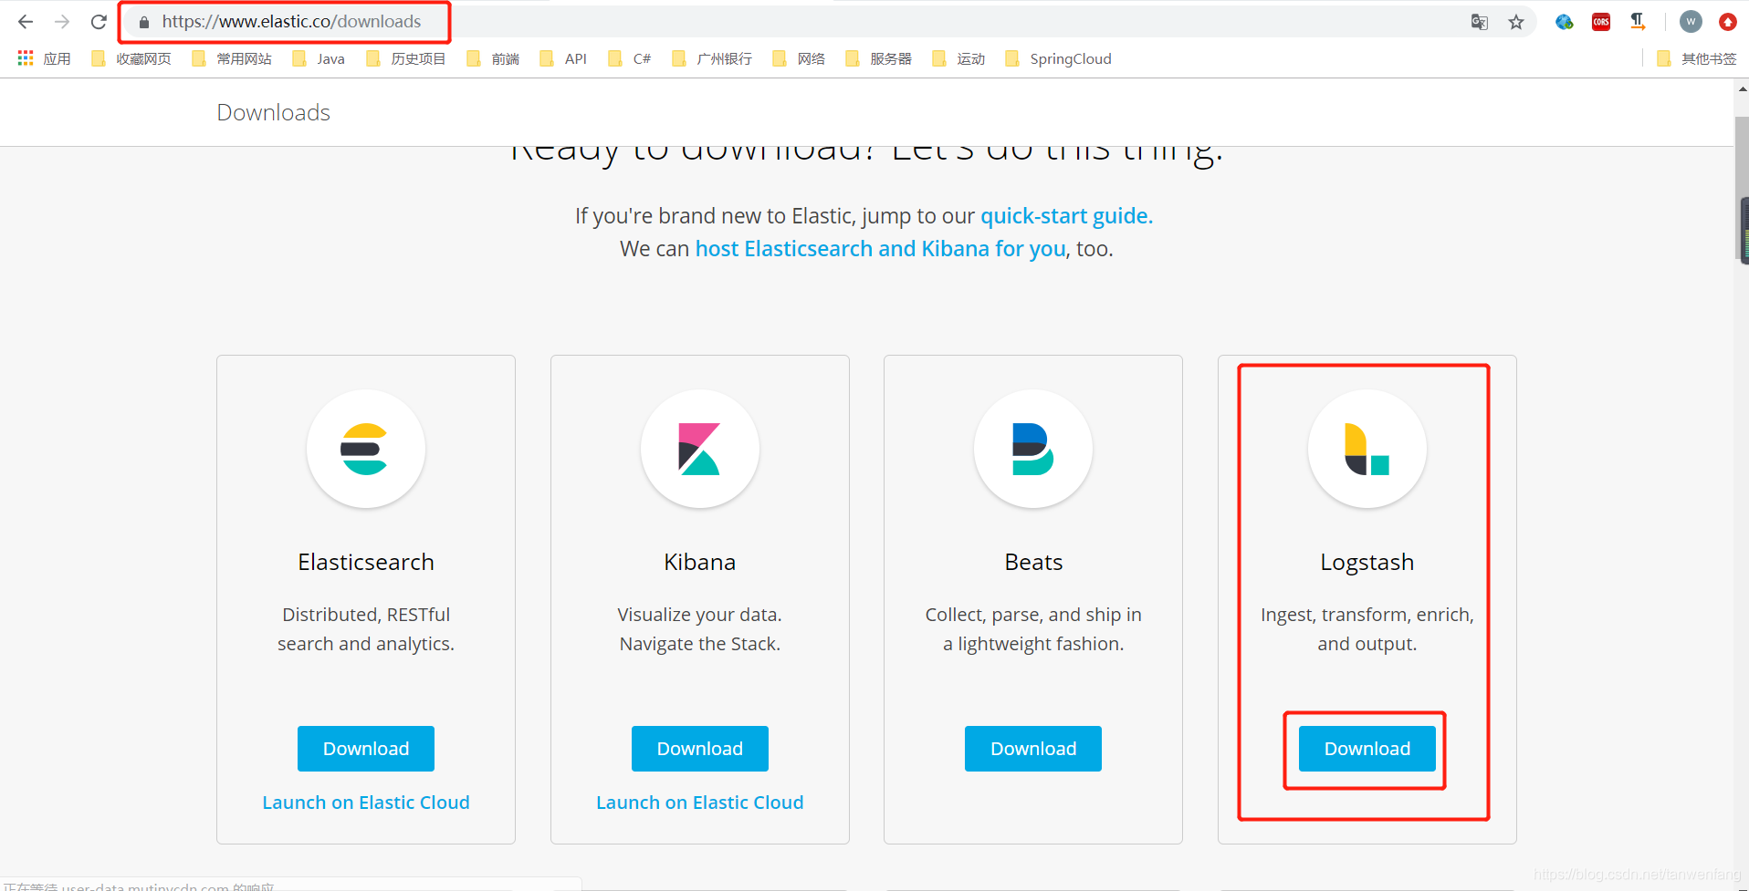Click the globe extension icon
Screen dimensions: 1749x891
tap(1565, 22)
